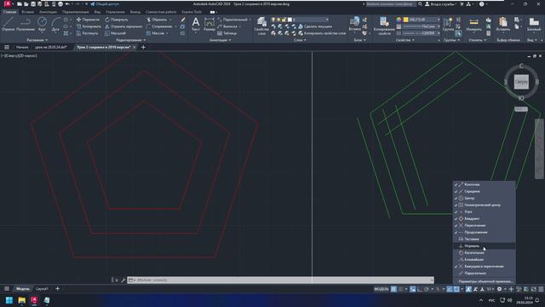Open the Insert (Вставка) ribbon tab
Viewport: 545px width, 307px height.
pyautogui.click(x=27, y=12)
